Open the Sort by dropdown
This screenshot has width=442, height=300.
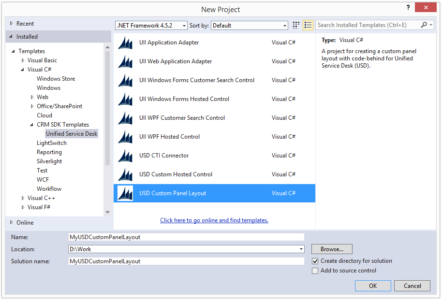pos(250,25)
